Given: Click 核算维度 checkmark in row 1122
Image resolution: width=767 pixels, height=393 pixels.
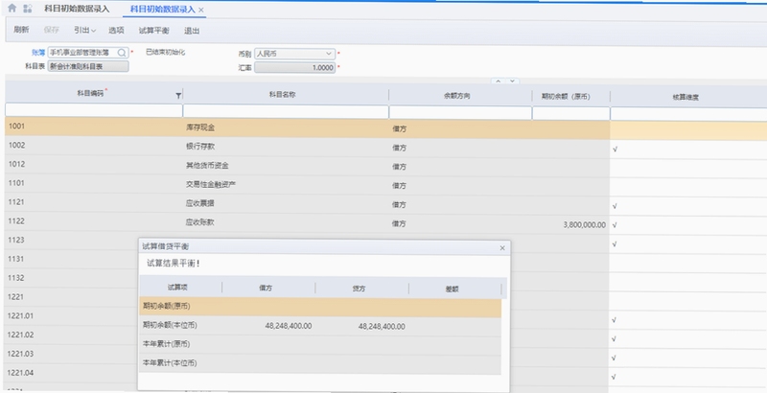Looking at the screenshot, I should pyautogui.click(x=615, y=225).
